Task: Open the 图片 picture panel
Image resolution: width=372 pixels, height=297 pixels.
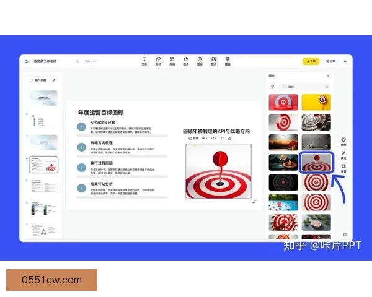Action: tap(213, 61)
